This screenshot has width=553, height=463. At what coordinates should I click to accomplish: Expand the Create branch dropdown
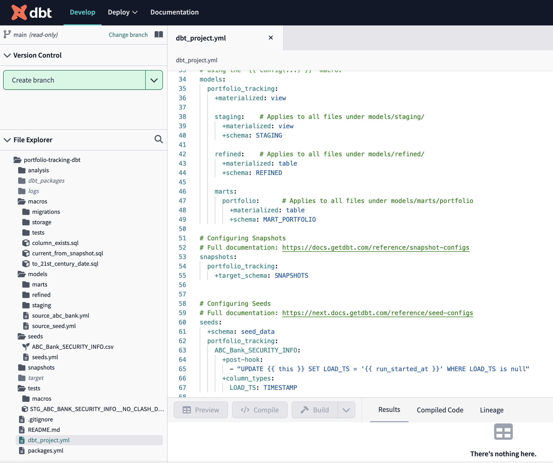[x=154, y=79]
